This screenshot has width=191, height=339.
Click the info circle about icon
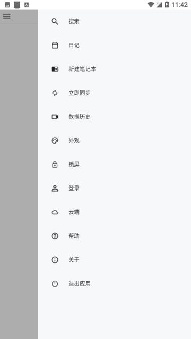click(55, 260)
